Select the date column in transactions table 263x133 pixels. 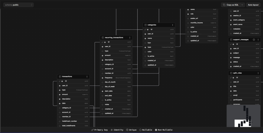pyautogui.click(x=73, y=103)
